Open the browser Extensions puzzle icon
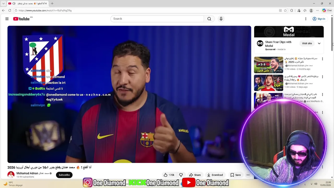The image size is (334, 188). tap(292, 10)
